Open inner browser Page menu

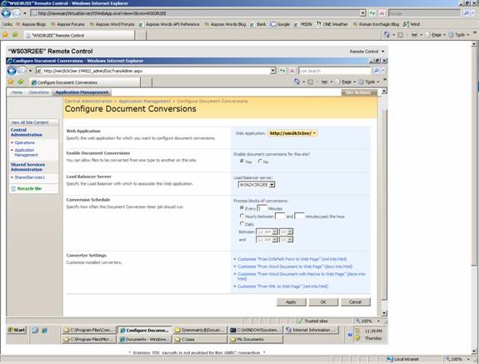[346, 82]
